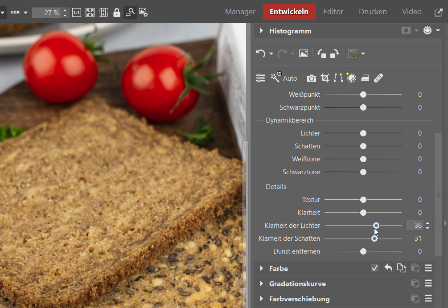This screenshot has height=308, width=448.
Task: Select the gradient filter iron-shaped icon
Action: click(365, 78)
